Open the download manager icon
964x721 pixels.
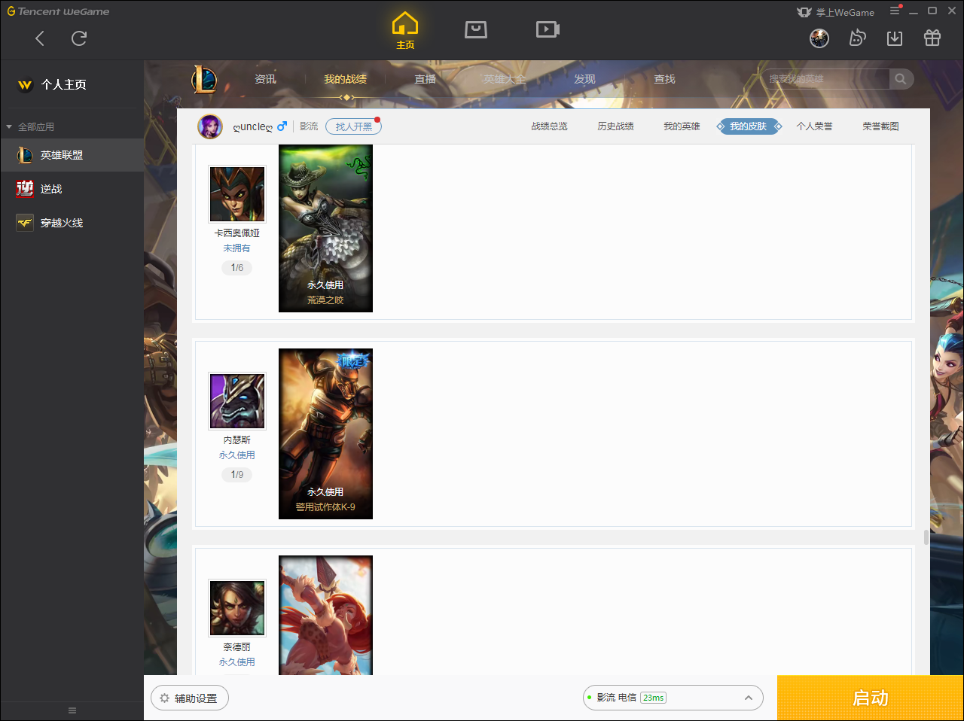pos(895,38)
